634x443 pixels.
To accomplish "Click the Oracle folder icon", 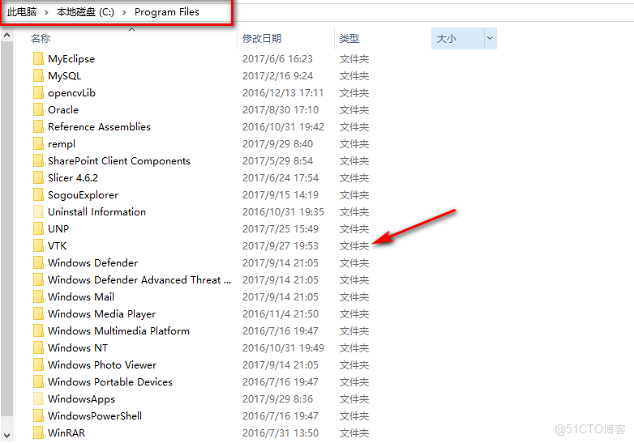I will pos(38,109).
